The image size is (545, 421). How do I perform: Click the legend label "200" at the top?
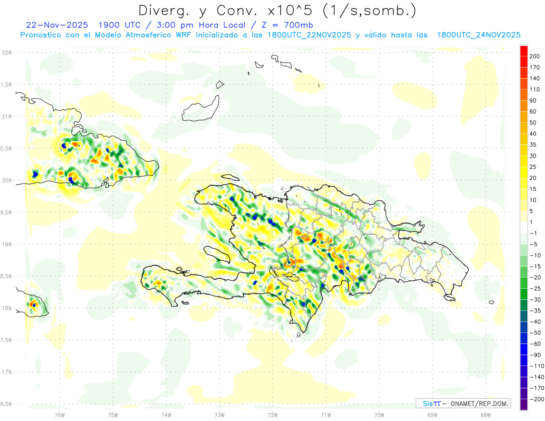coord(535,56)
